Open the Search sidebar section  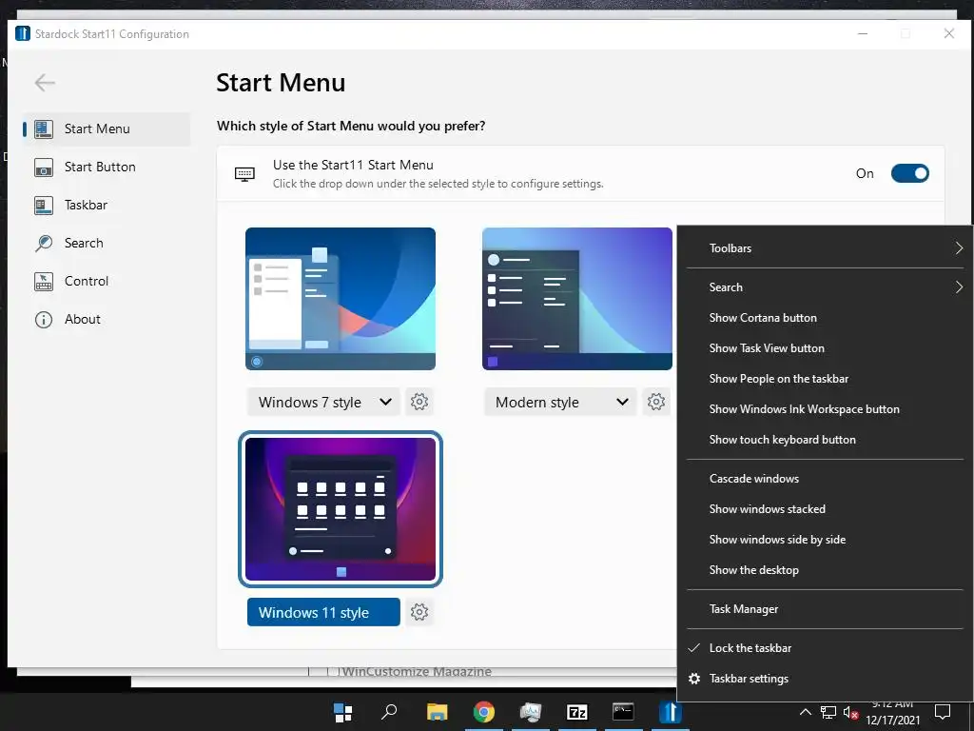tap(107, 243)
